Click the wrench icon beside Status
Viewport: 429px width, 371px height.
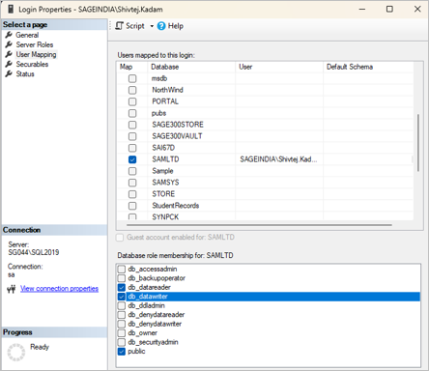tap(9, 73)
